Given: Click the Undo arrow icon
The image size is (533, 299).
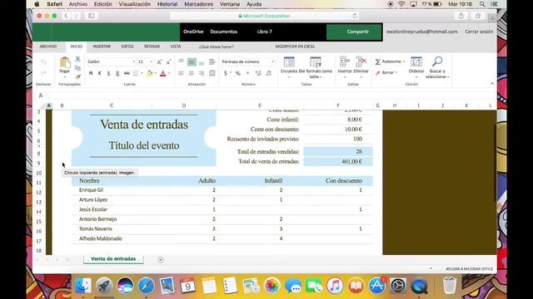Looking at the screenshot, I should tap(43, 62).
